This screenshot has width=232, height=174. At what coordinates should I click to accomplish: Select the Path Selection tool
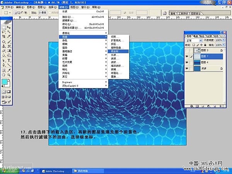pos(4,61)
